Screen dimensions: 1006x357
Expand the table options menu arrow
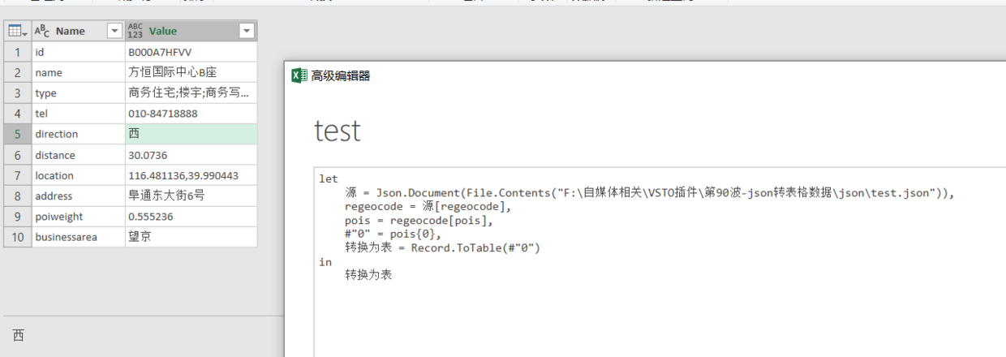tap(26, 32)
